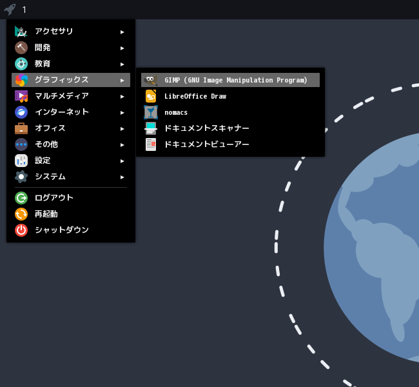Launch GIMP (GNU Image Manipulation Program)

pos(230,80)
